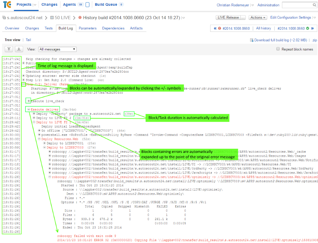Collapse the Deploy to LCDNSCV003 block
The height and width of the screenshot is (243, 318).
pos(45,147)
